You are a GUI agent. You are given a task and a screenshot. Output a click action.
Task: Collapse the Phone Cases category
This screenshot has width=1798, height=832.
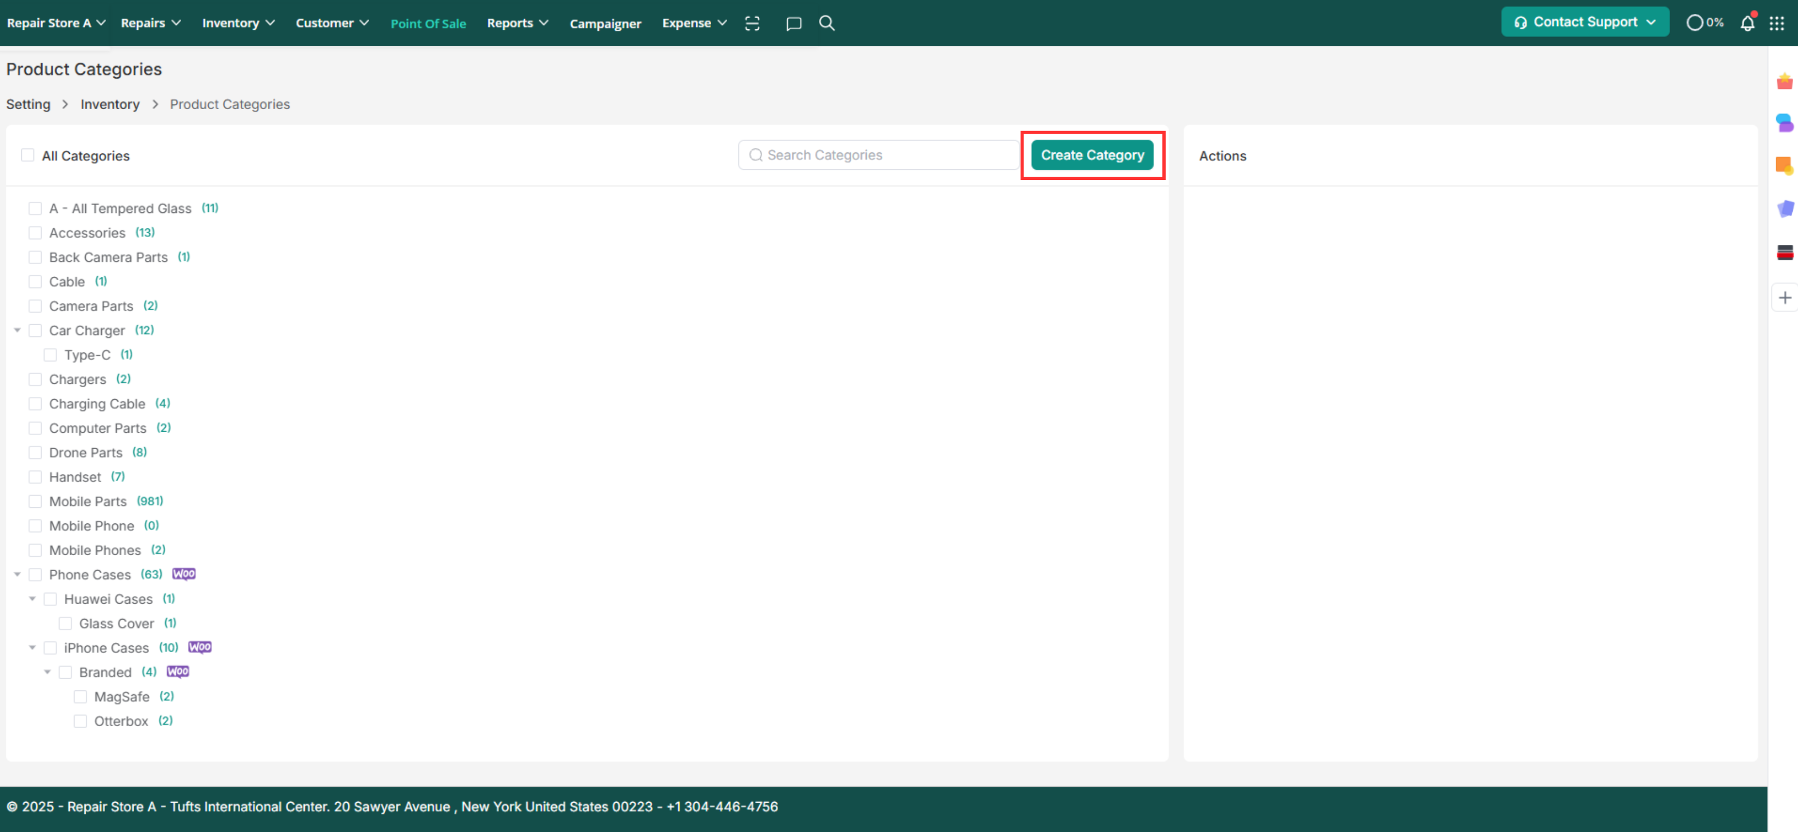point(18,575)
